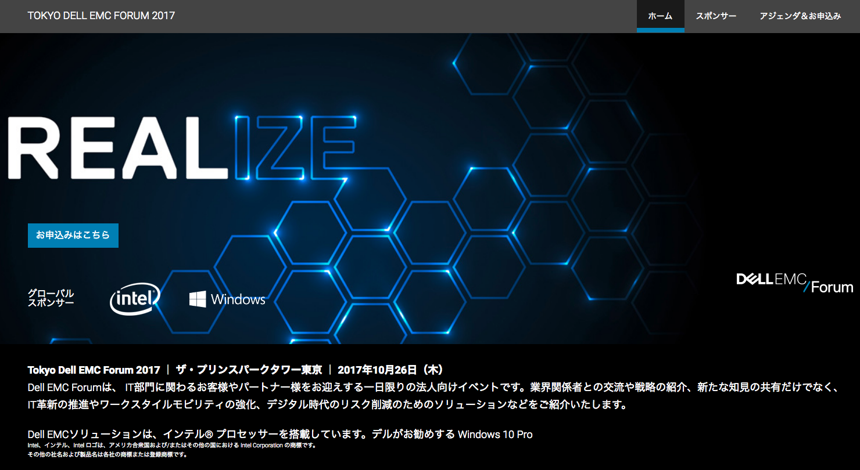Click the TOKYO DELL EMC FORUM 2017 site title

pos(101,16)
